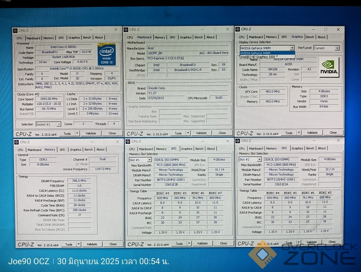
Task: Expand Tools arrow in the Slot #1 SPD window
Action: click(189, 243)
